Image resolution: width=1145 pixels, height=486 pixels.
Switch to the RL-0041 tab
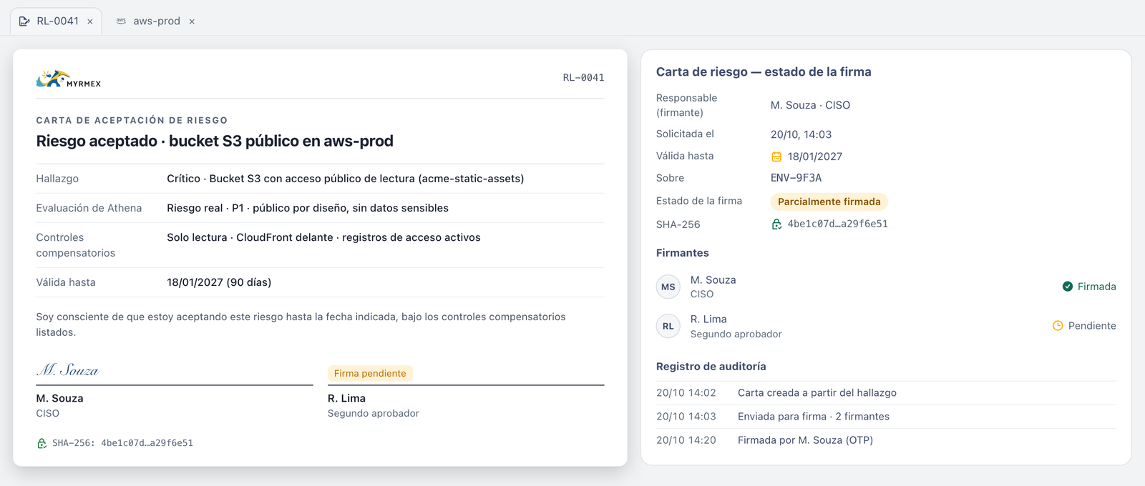pyautogui.click(x=57, y=21)
